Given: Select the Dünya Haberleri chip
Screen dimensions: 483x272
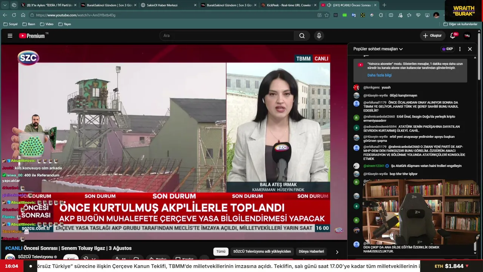Looking at the screenshot, I should [x=311, y=252].
